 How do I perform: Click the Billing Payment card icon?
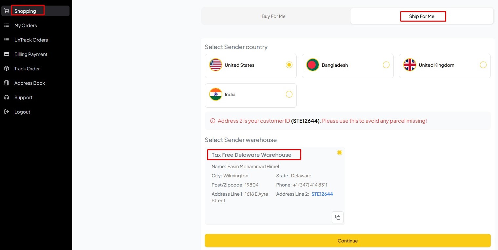tap(7, 54)
